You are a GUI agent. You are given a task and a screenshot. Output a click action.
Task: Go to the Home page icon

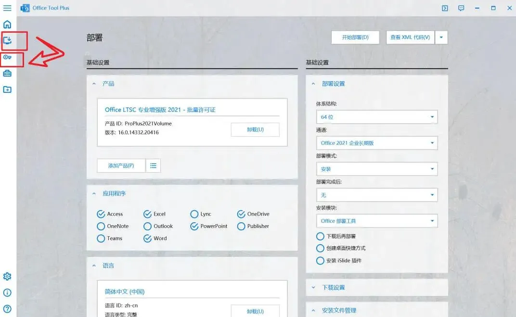pyautogui.click(x=7, y=25)
